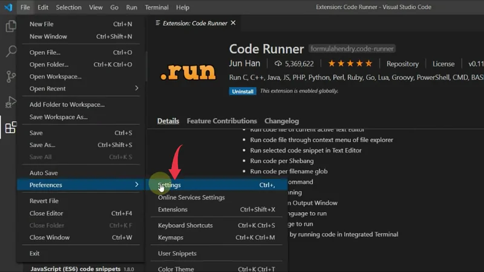The height and width of the screenshot is (272, 484).
Task: Open the Run and Debug view icon
Action: coord(10,102)
